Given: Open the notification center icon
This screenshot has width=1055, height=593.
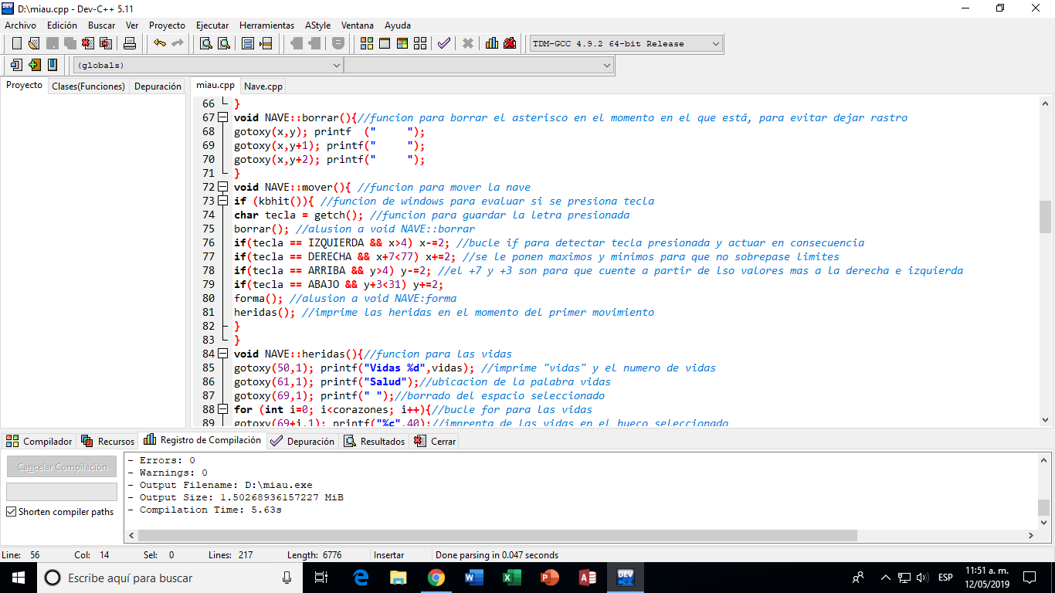Looking at the screenshot, I should click(1029, 578).
